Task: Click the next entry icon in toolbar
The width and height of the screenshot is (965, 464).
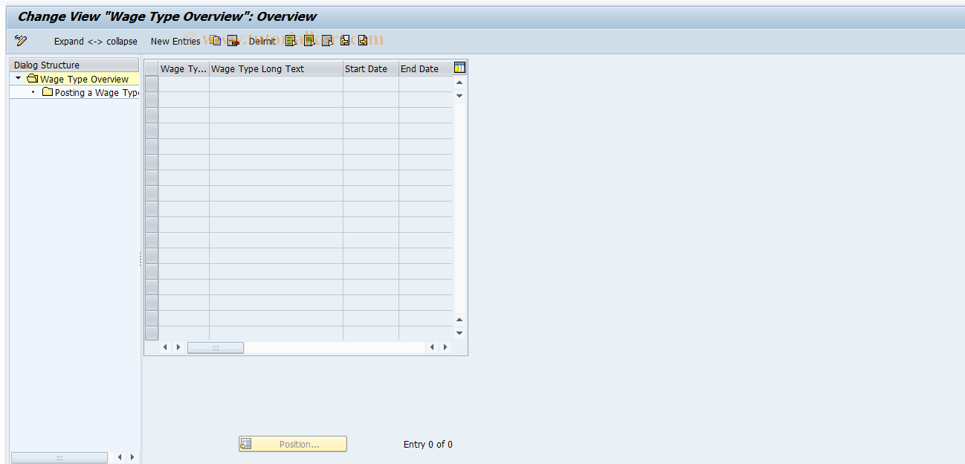Action: click(x=363, y=40)
